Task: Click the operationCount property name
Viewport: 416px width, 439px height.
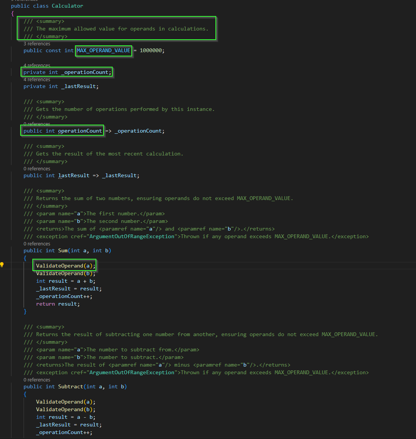Action: [80, 131]
